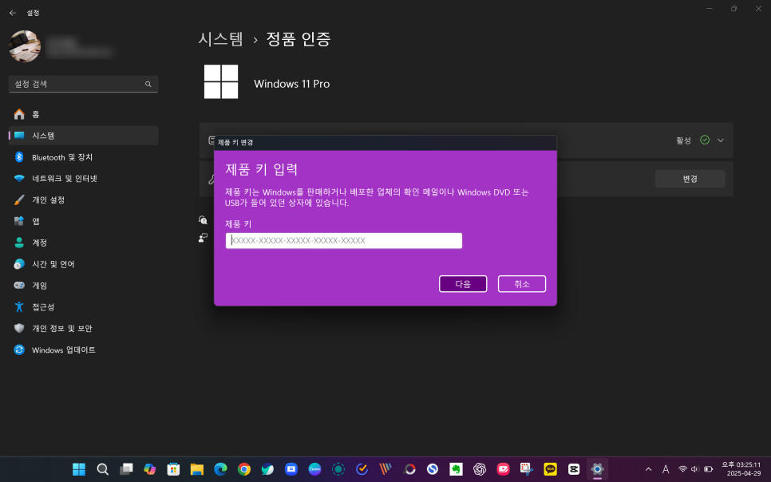Viewport: 771px width, 482px height.
Task: Open Task View from the taskbar
Action: click(x=126, y=469)
